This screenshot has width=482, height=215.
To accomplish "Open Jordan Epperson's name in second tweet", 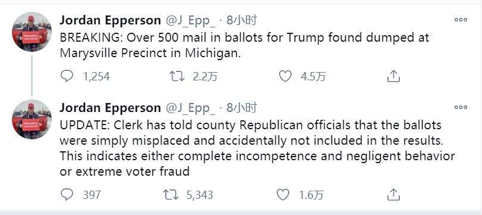I will pyautogui.click(x=110, y=108).
